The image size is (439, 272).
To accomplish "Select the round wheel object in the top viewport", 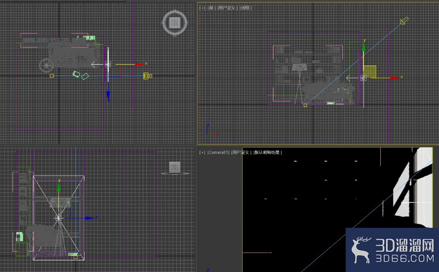I will pos(46,66).
